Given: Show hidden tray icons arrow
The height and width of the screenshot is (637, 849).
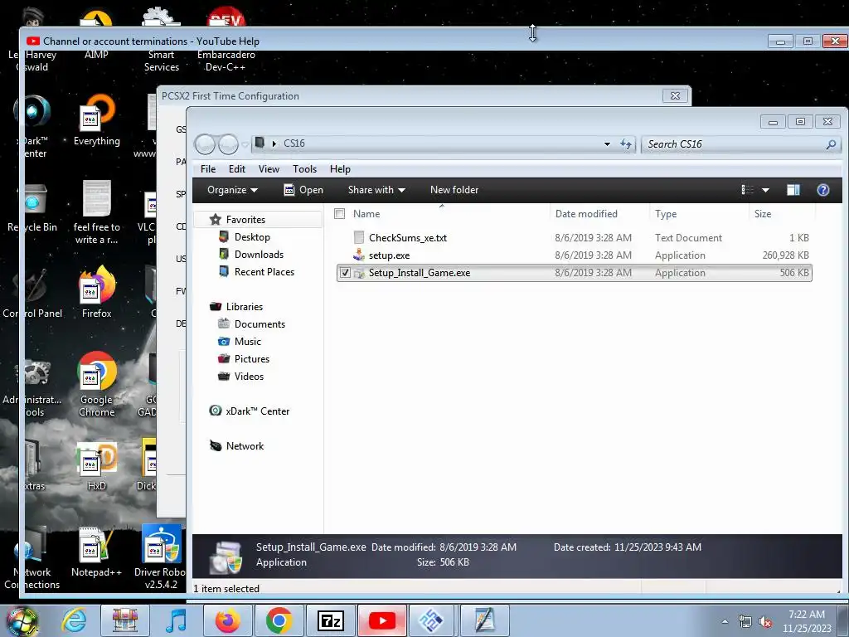Looking at the screenshot, I should [725, 622].
